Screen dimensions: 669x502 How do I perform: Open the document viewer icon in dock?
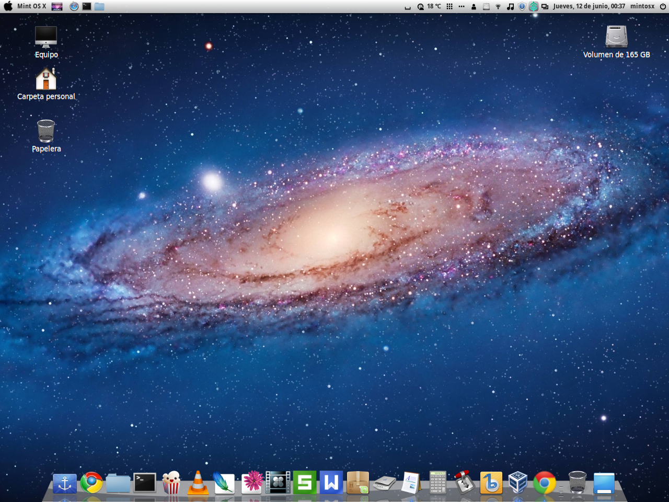411,483
